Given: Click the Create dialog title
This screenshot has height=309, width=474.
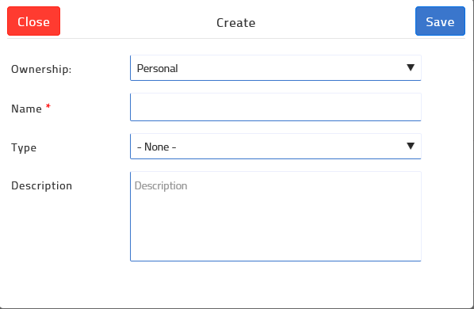Looking at the screenshot, I should click(x=235, y=23).
